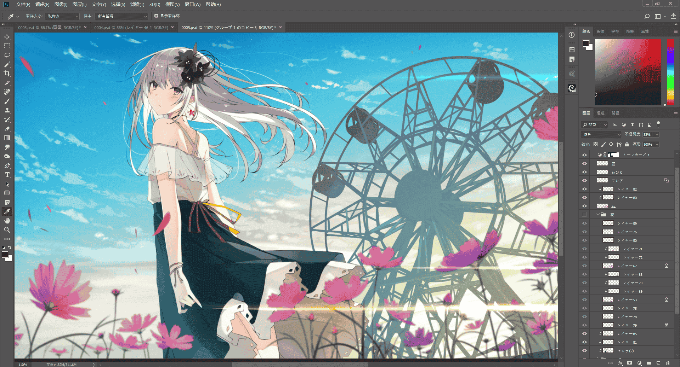This screenshot has height=367, width=680.
Task: Open the opacity value dropdown arrow
Action: point(657,134)
